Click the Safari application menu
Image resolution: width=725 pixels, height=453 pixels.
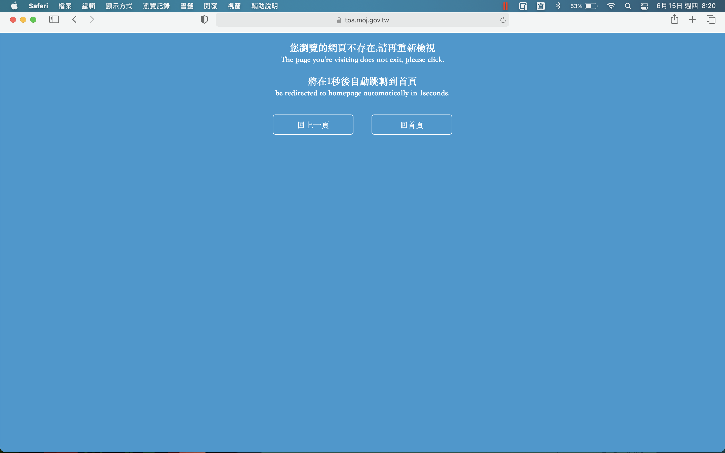click(x=37, y=6)
